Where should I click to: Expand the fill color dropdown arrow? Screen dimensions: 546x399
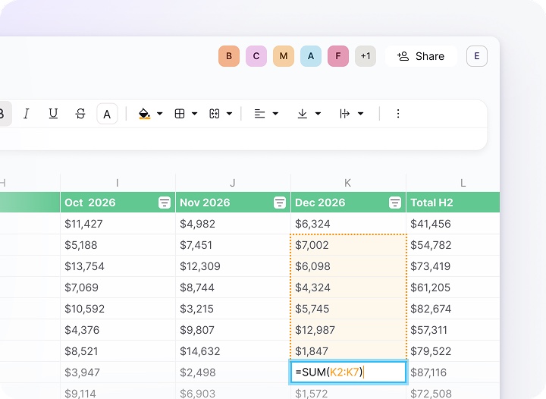coord(160,114)
